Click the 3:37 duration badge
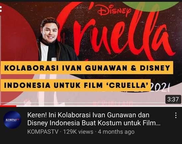The width and height of the screenshot is (182, 144). pyautogui.click(x=173, y=99)
